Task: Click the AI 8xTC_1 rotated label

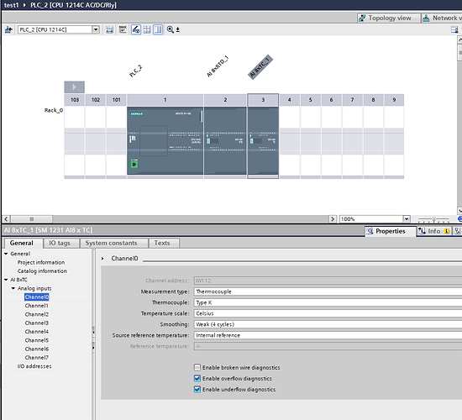Action: coord(260,67)
